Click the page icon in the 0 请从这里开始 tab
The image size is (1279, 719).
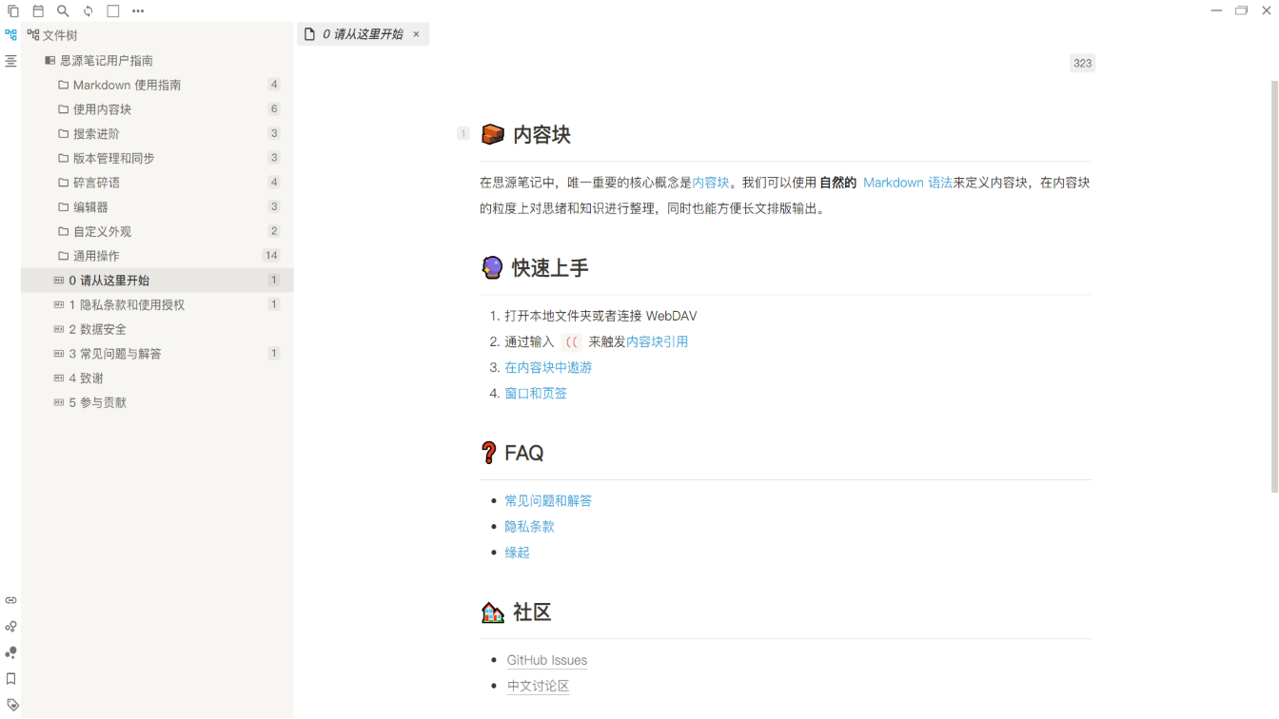pos(309,34)
